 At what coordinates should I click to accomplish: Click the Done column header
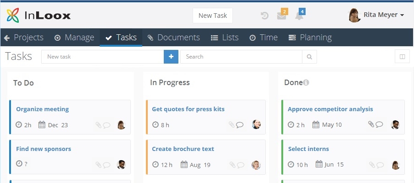click(x=293, y=83)
